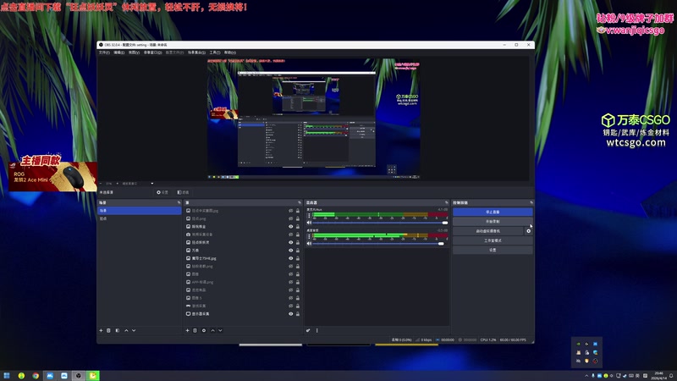Lock the 游戏采集 source padlock icon
The height and width of the screenshot is (381, 677).
[x=298, y=306]
